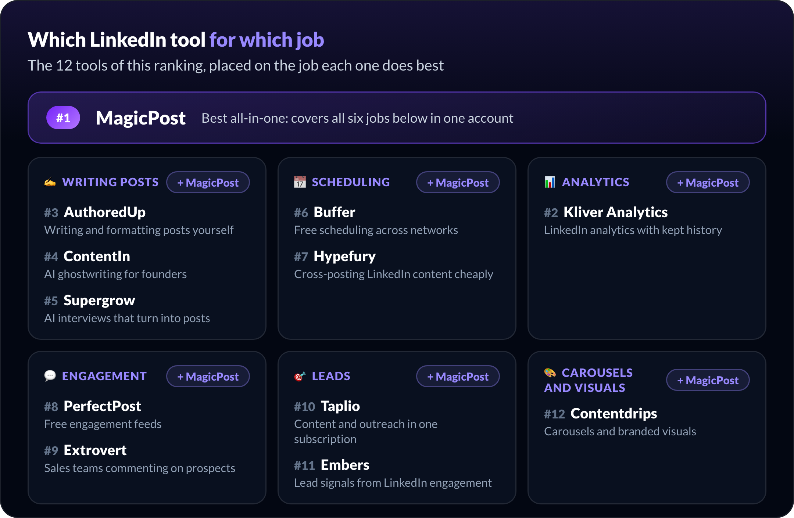Click the Supergrow tool name
Viewport: 794px width, 518px height.
tap(99, 301)
